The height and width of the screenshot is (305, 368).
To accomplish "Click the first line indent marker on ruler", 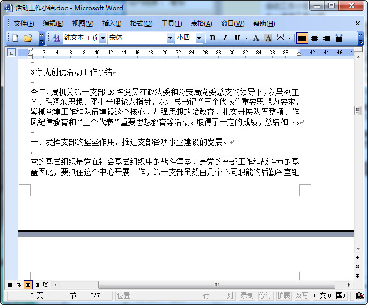I will (x=30, y=50).
